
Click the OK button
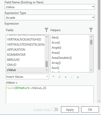coord(90,109)
